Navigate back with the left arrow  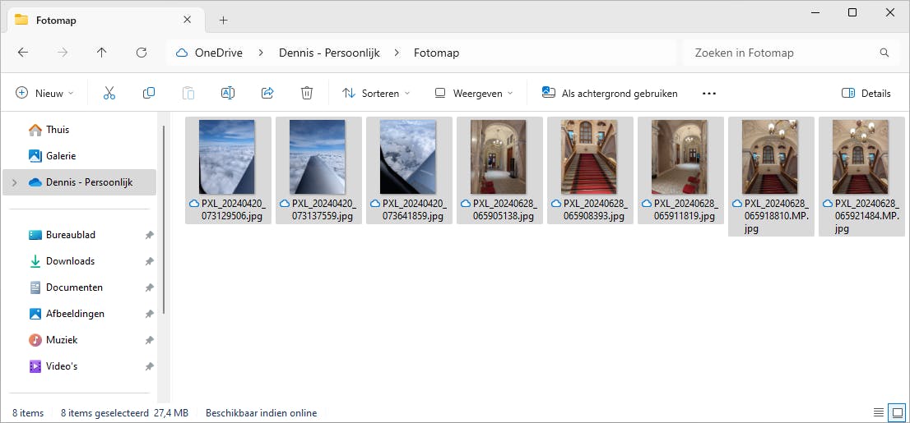(23, 53)
